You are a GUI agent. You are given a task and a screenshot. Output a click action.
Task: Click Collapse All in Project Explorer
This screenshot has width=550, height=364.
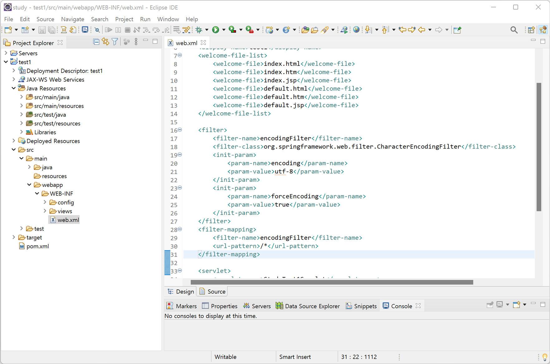tap(96, 42)
